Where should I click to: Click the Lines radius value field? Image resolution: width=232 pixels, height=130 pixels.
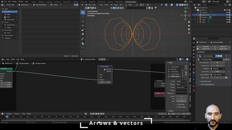click(x=217, y=71)
